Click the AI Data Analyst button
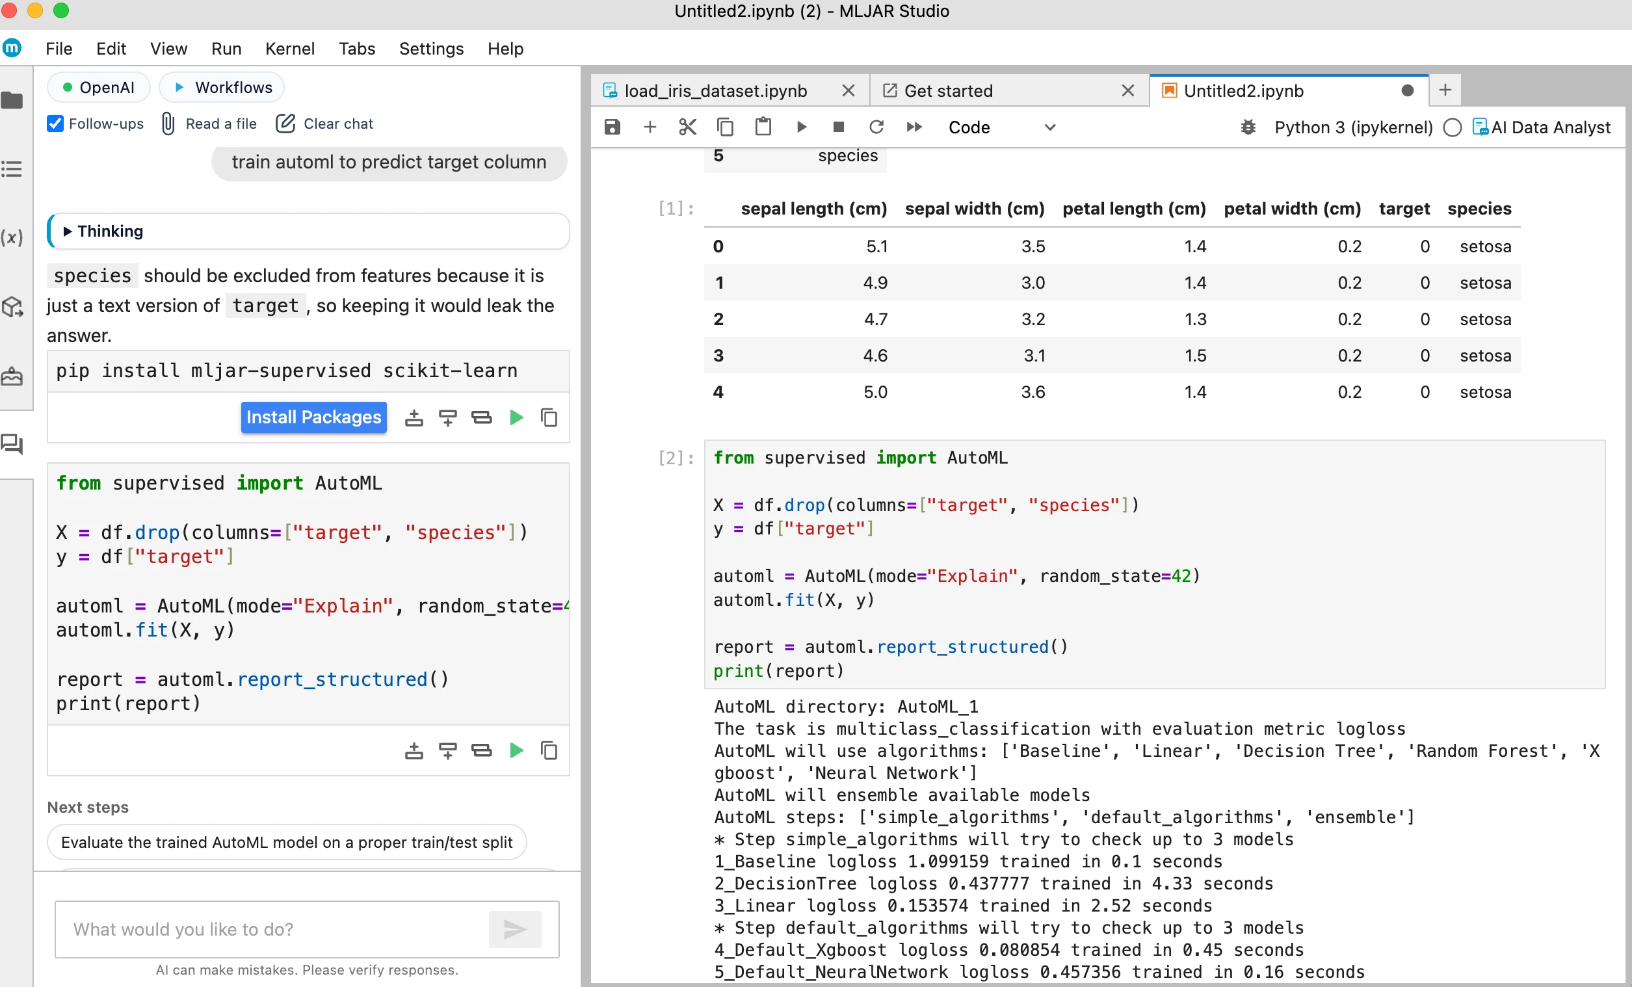This screenshot has height=987, width=1632. click(1541, 127)
